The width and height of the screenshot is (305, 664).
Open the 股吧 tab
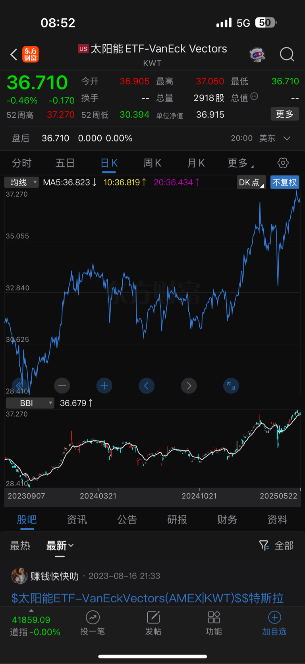point(27,520)
